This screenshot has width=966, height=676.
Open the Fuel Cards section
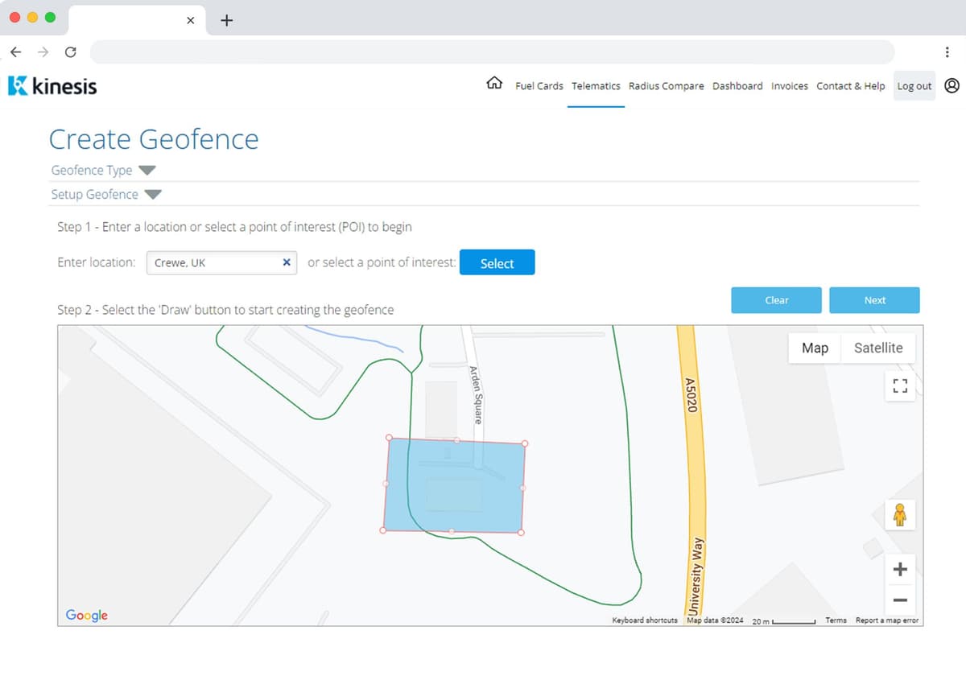coord(539,86)
